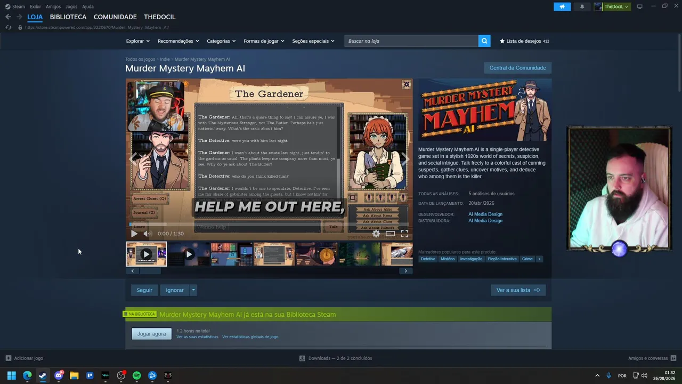Expand the Explorar store menu
This screenshot has height=384, width=682.
coord(138,41)
